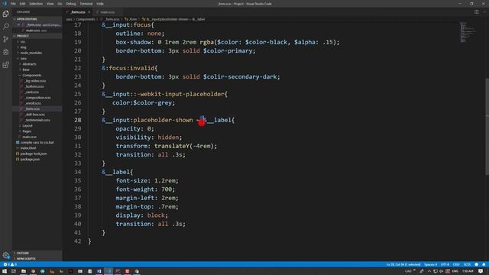Open _card.scss in the file tree
489x275 pixels.
pyautogui.click(x=32, y=92)
